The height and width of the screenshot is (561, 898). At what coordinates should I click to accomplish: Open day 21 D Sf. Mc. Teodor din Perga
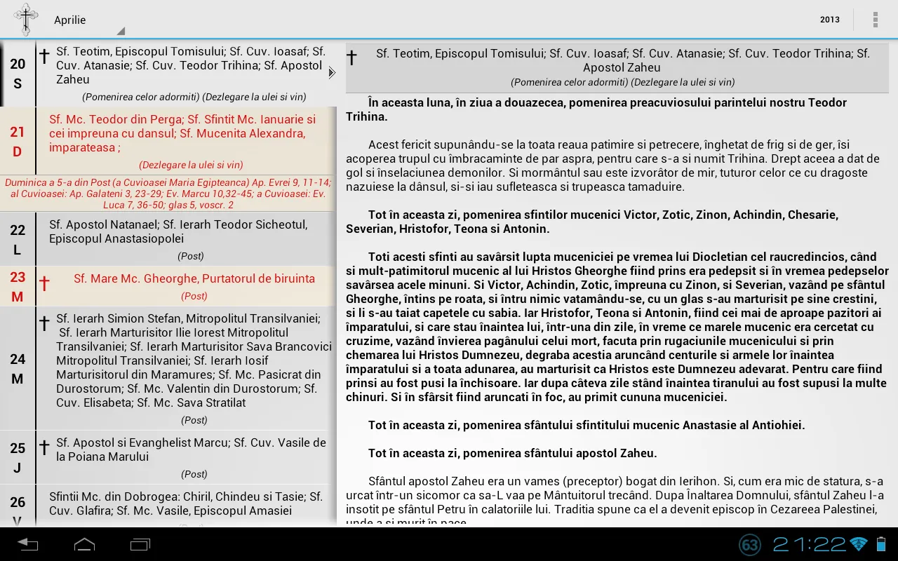pyautogui.click(x=168, y=141)
